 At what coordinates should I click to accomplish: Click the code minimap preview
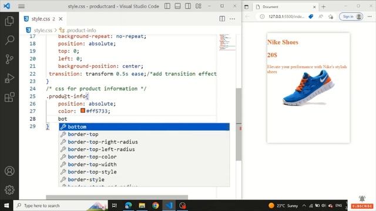227,42
